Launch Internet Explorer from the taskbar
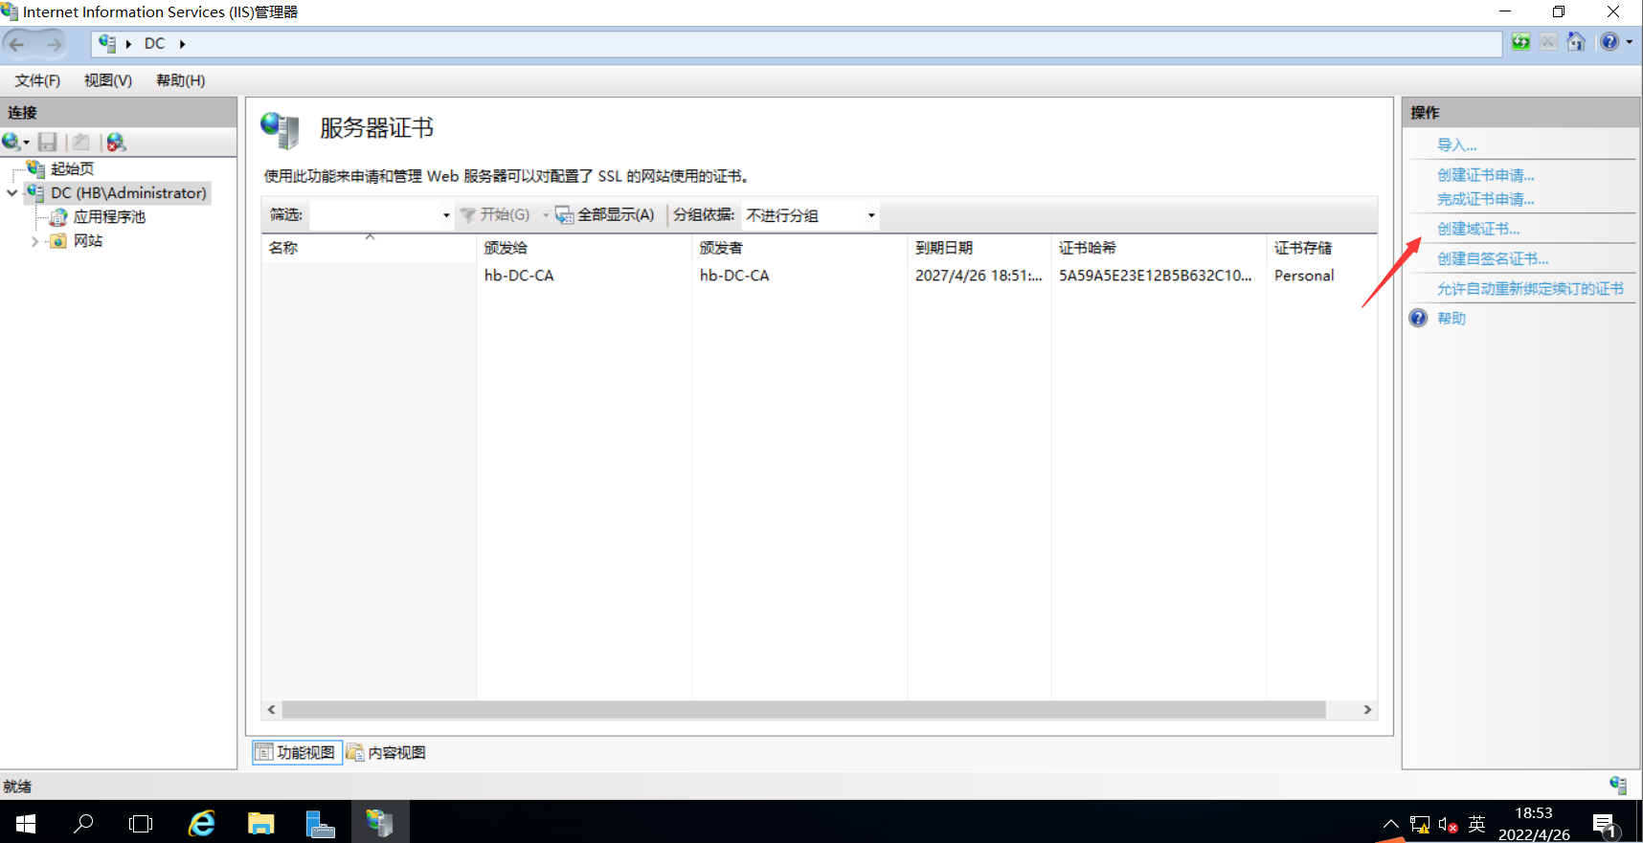This screenshot has width=1643, height=843. 202,823
